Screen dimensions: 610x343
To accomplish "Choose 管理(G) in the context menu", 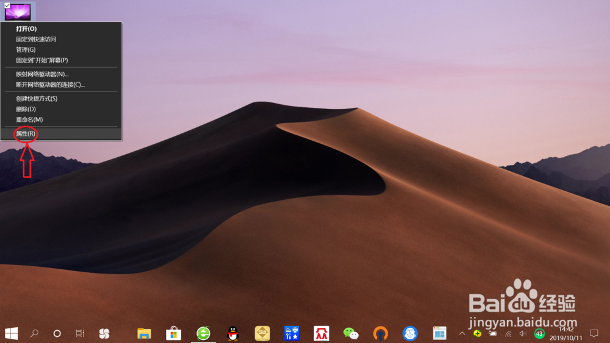I will (61, 50).
